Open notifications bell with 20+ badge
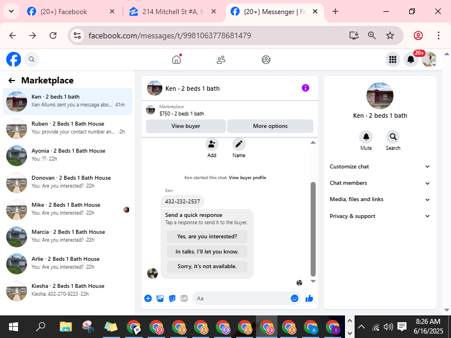This screenshot has height=338, width=451. click(411, 60)
